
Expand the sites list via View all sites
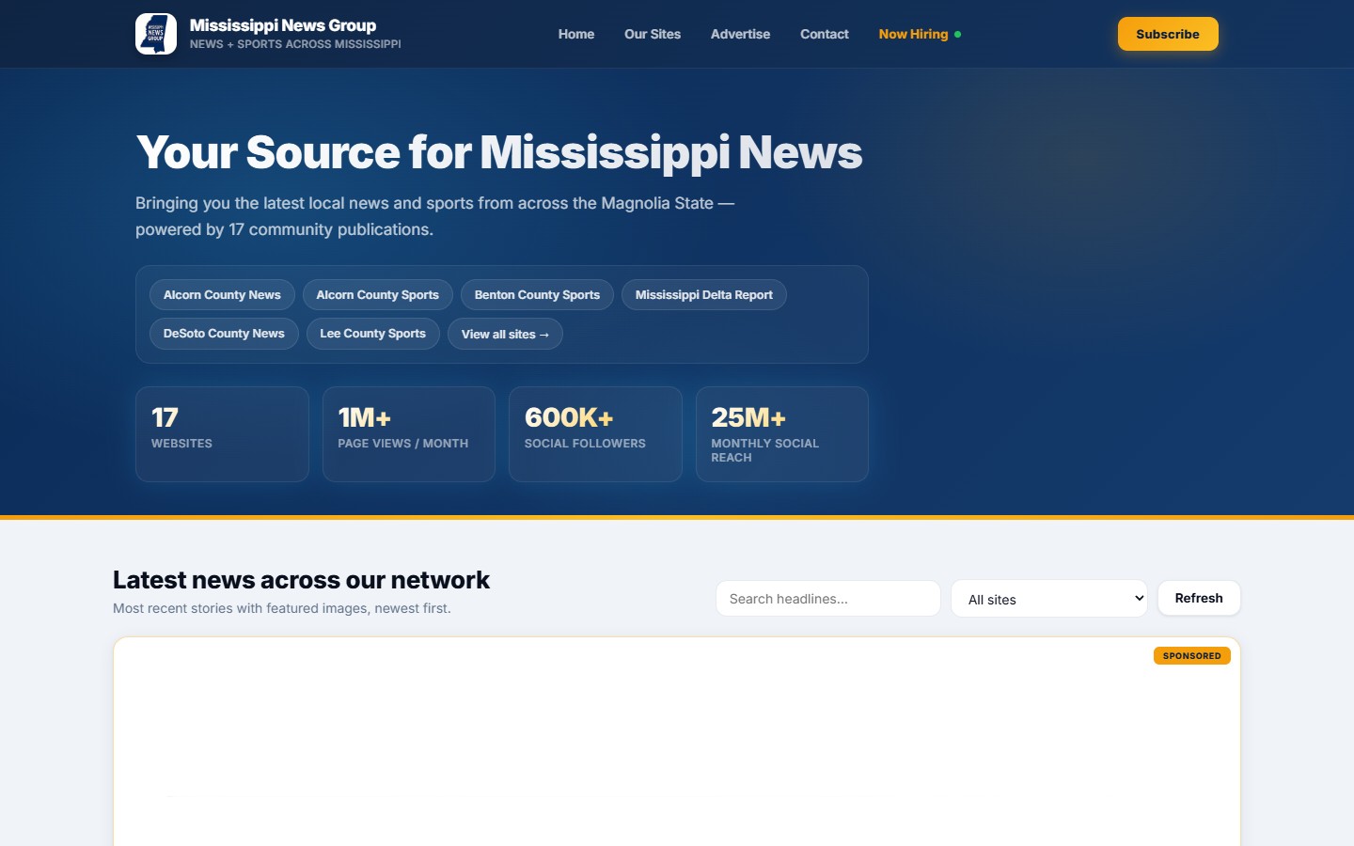point(505,334)
